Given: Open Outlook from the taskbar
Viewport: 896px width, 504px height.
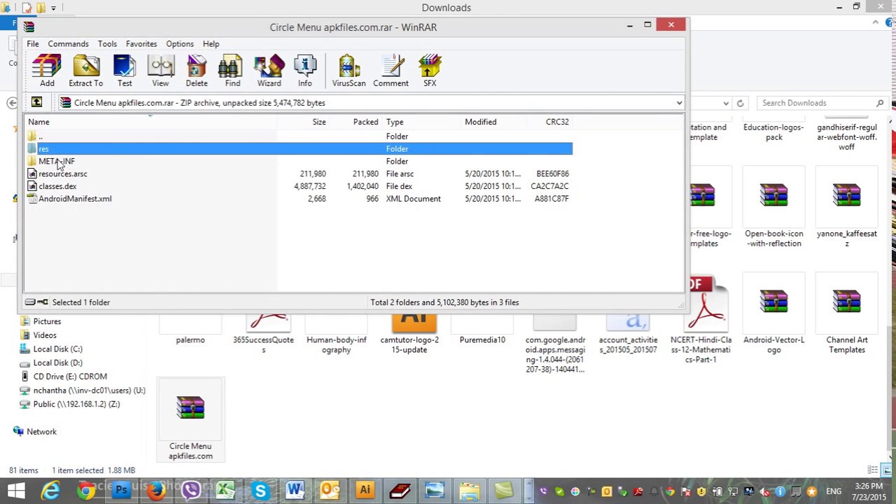Looking at the screenshot, I should pos(330,491).
